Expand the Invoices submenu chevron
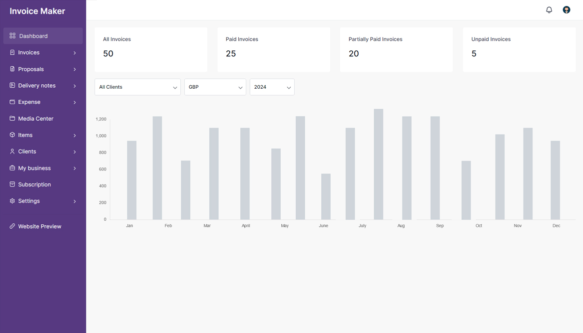This screenshot has height=333, width=583. pos(75,53)
